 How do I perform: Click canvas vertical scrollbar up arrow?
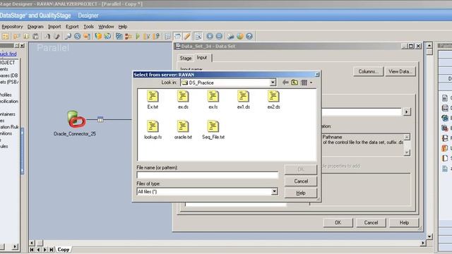click(x=429, y=45)
